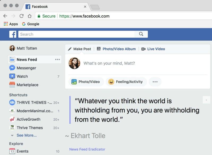Click the Watch notification count 7
The width and height of the screenshot is (212, 155).
point(58,76)
